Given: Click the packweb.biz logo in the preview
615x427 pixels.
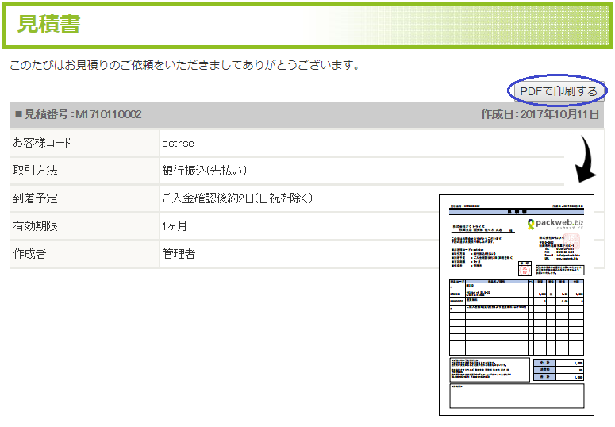Looking at the screenshot, I should tap(557, 224).
